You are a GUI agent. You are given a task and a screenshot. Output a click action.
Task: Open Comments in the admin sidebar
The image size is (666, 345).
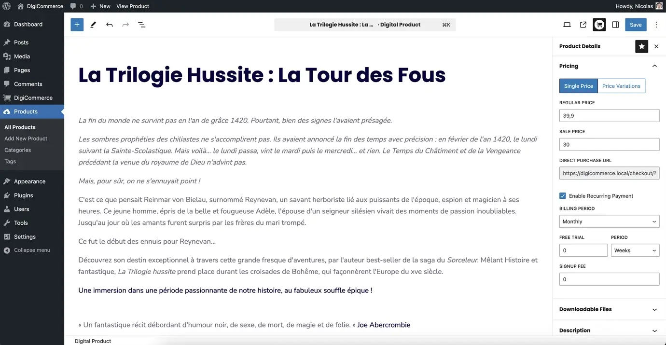coord(32,84)
